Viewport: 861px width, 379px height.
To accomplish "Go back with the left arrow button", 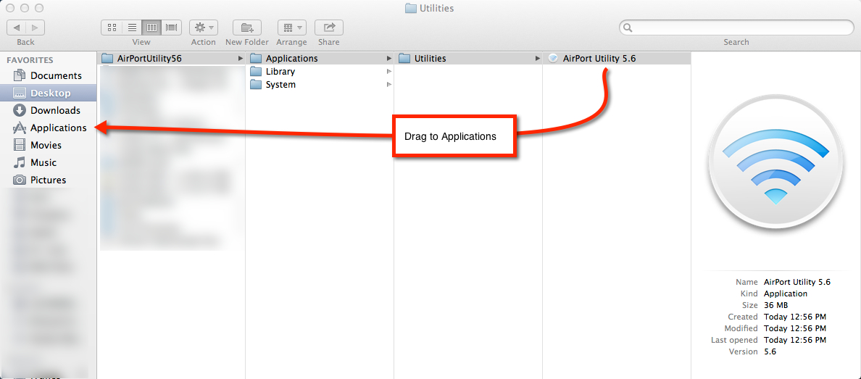I will (17, 28).
